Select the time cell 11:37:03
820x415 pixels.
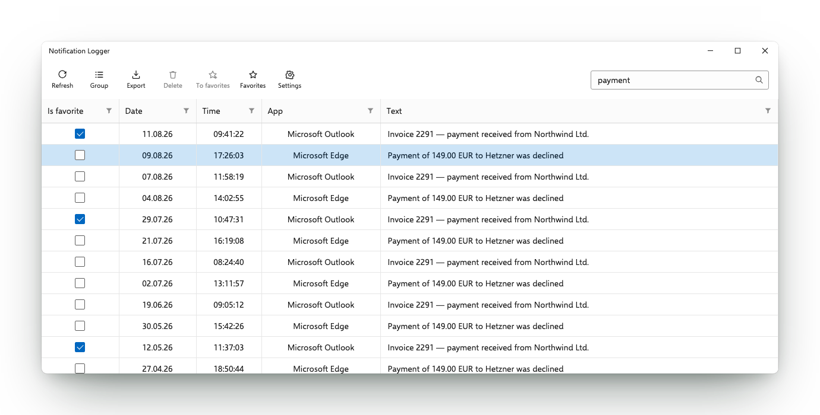click(x=229, y=347)
